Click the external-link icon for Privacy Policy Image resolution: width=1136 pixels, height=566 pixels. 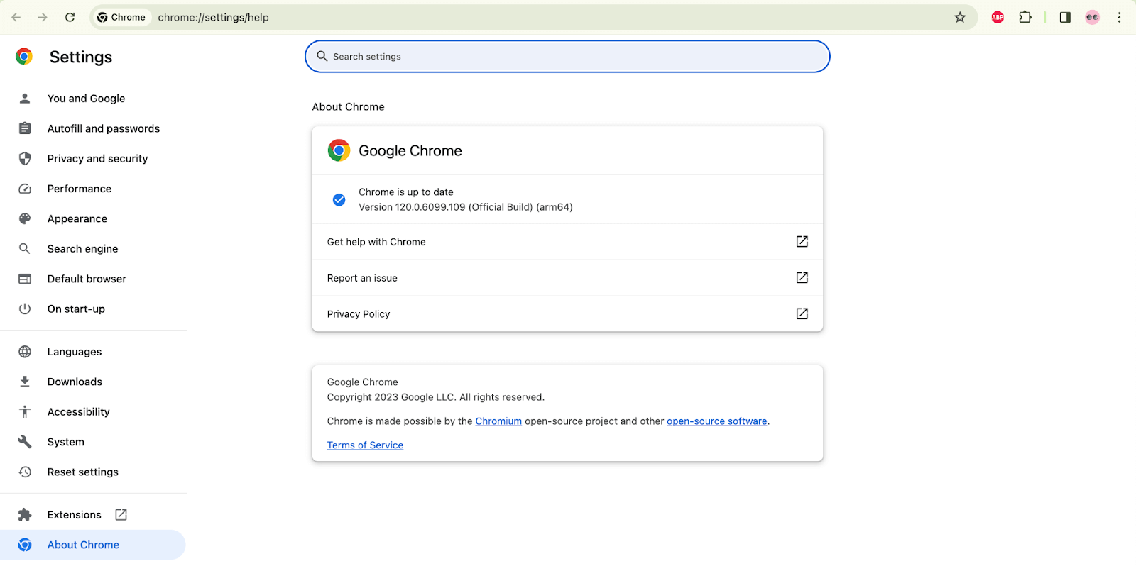click(x=802, y=313)
